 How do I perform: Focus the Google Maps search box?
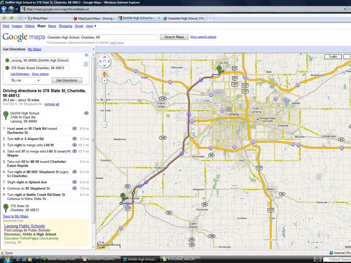coord(102,37)
